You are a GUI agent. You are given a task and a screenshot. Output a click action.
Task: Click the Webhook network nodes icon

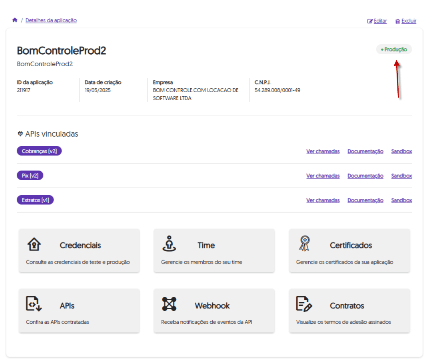169,304
